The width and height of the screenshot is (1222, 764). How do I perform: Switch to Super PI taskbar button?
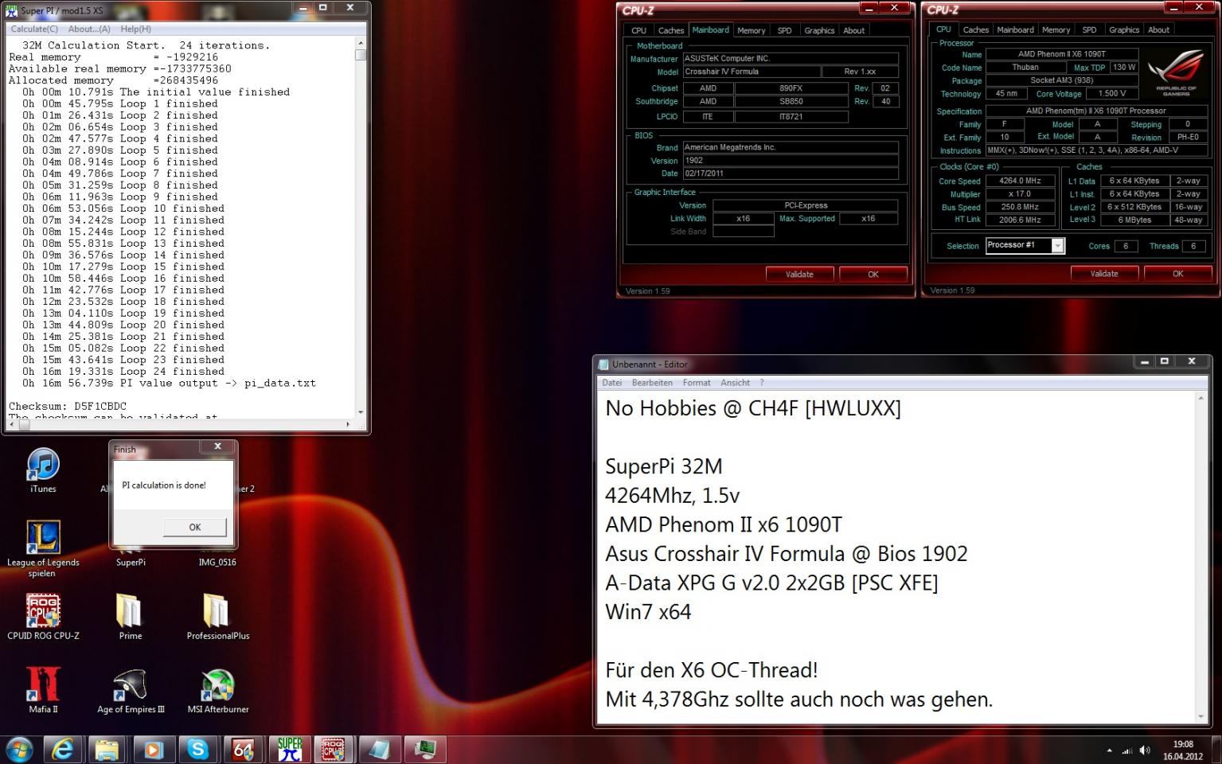[289, 749]
